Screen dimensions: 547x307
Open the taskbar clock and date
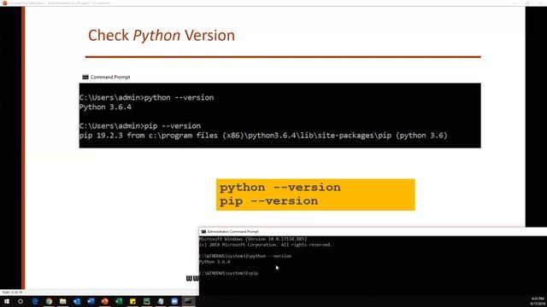click(x=538, y=301)
